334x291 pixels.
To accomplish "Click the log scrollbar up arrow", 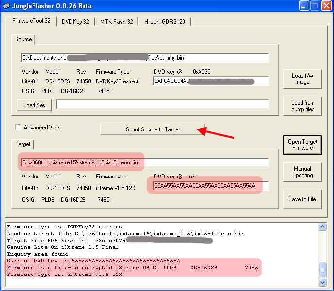I will 322,227.
